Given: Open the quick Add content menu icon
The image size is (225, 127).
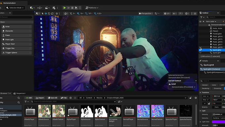Looking at the screenshot, I should point(32,8).
